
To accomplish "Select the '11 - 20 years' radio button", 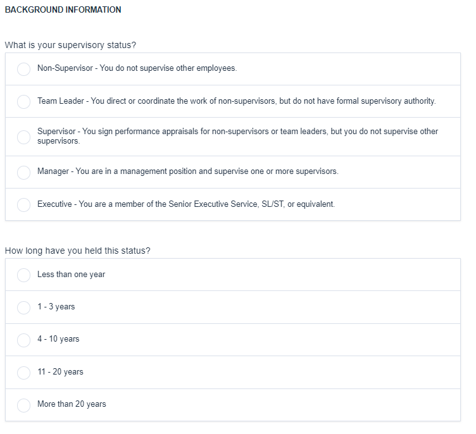I will point(23,372).
